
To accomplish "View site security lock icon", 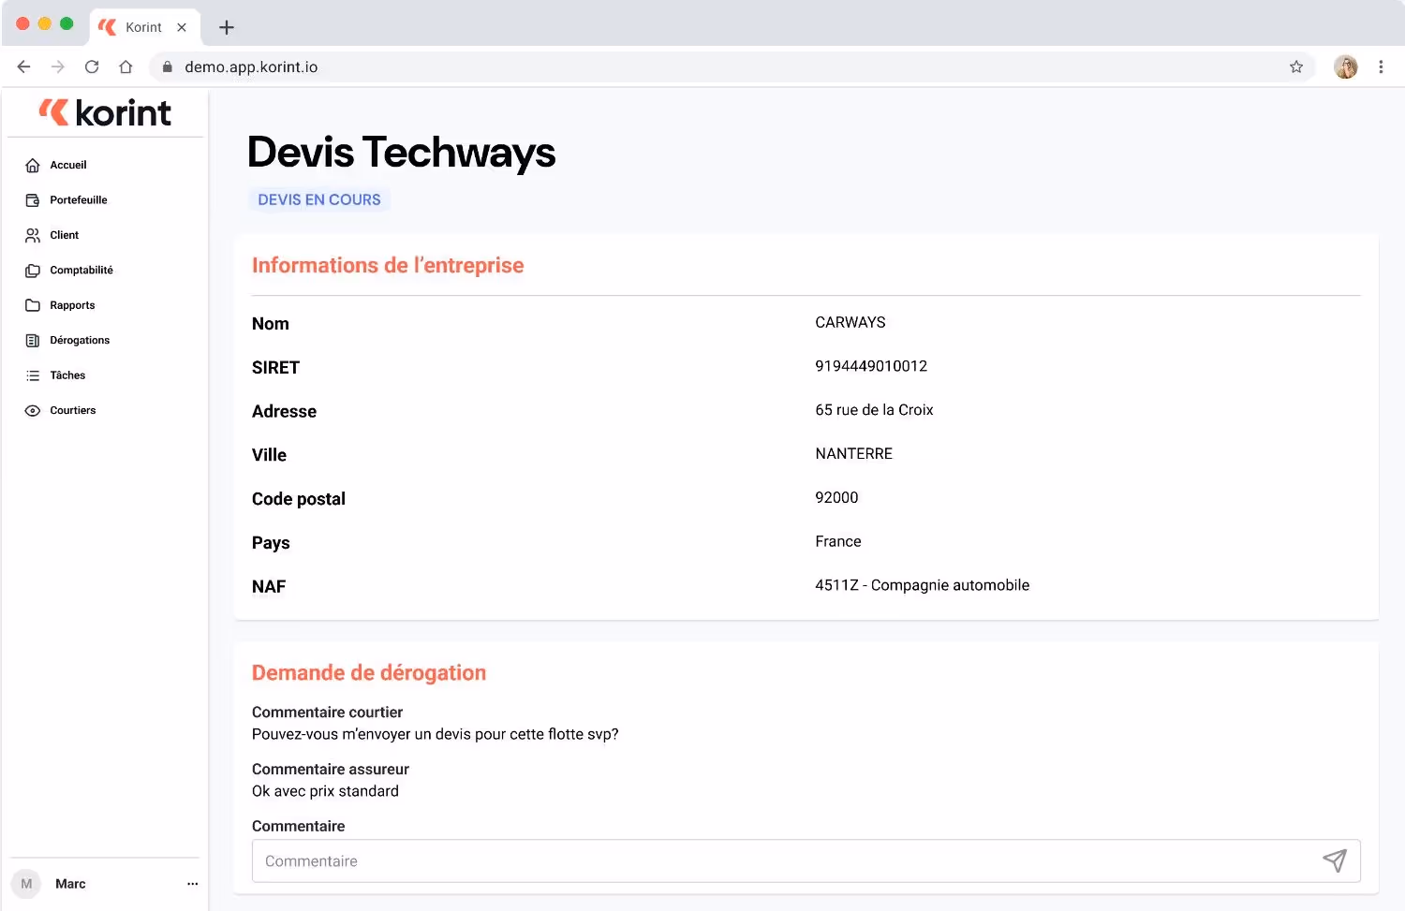I will (168, 66).
